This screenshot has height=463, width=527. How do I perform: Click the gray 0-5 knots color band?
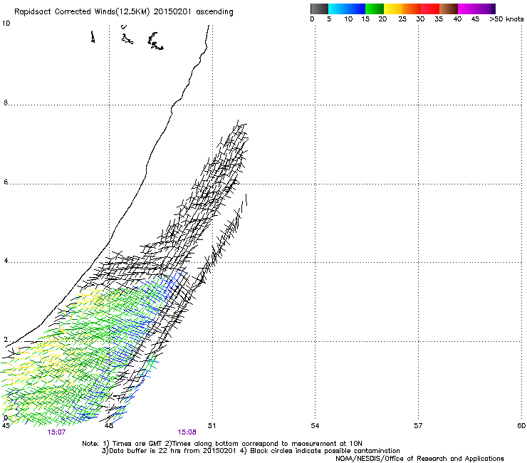tap(319, 9)
